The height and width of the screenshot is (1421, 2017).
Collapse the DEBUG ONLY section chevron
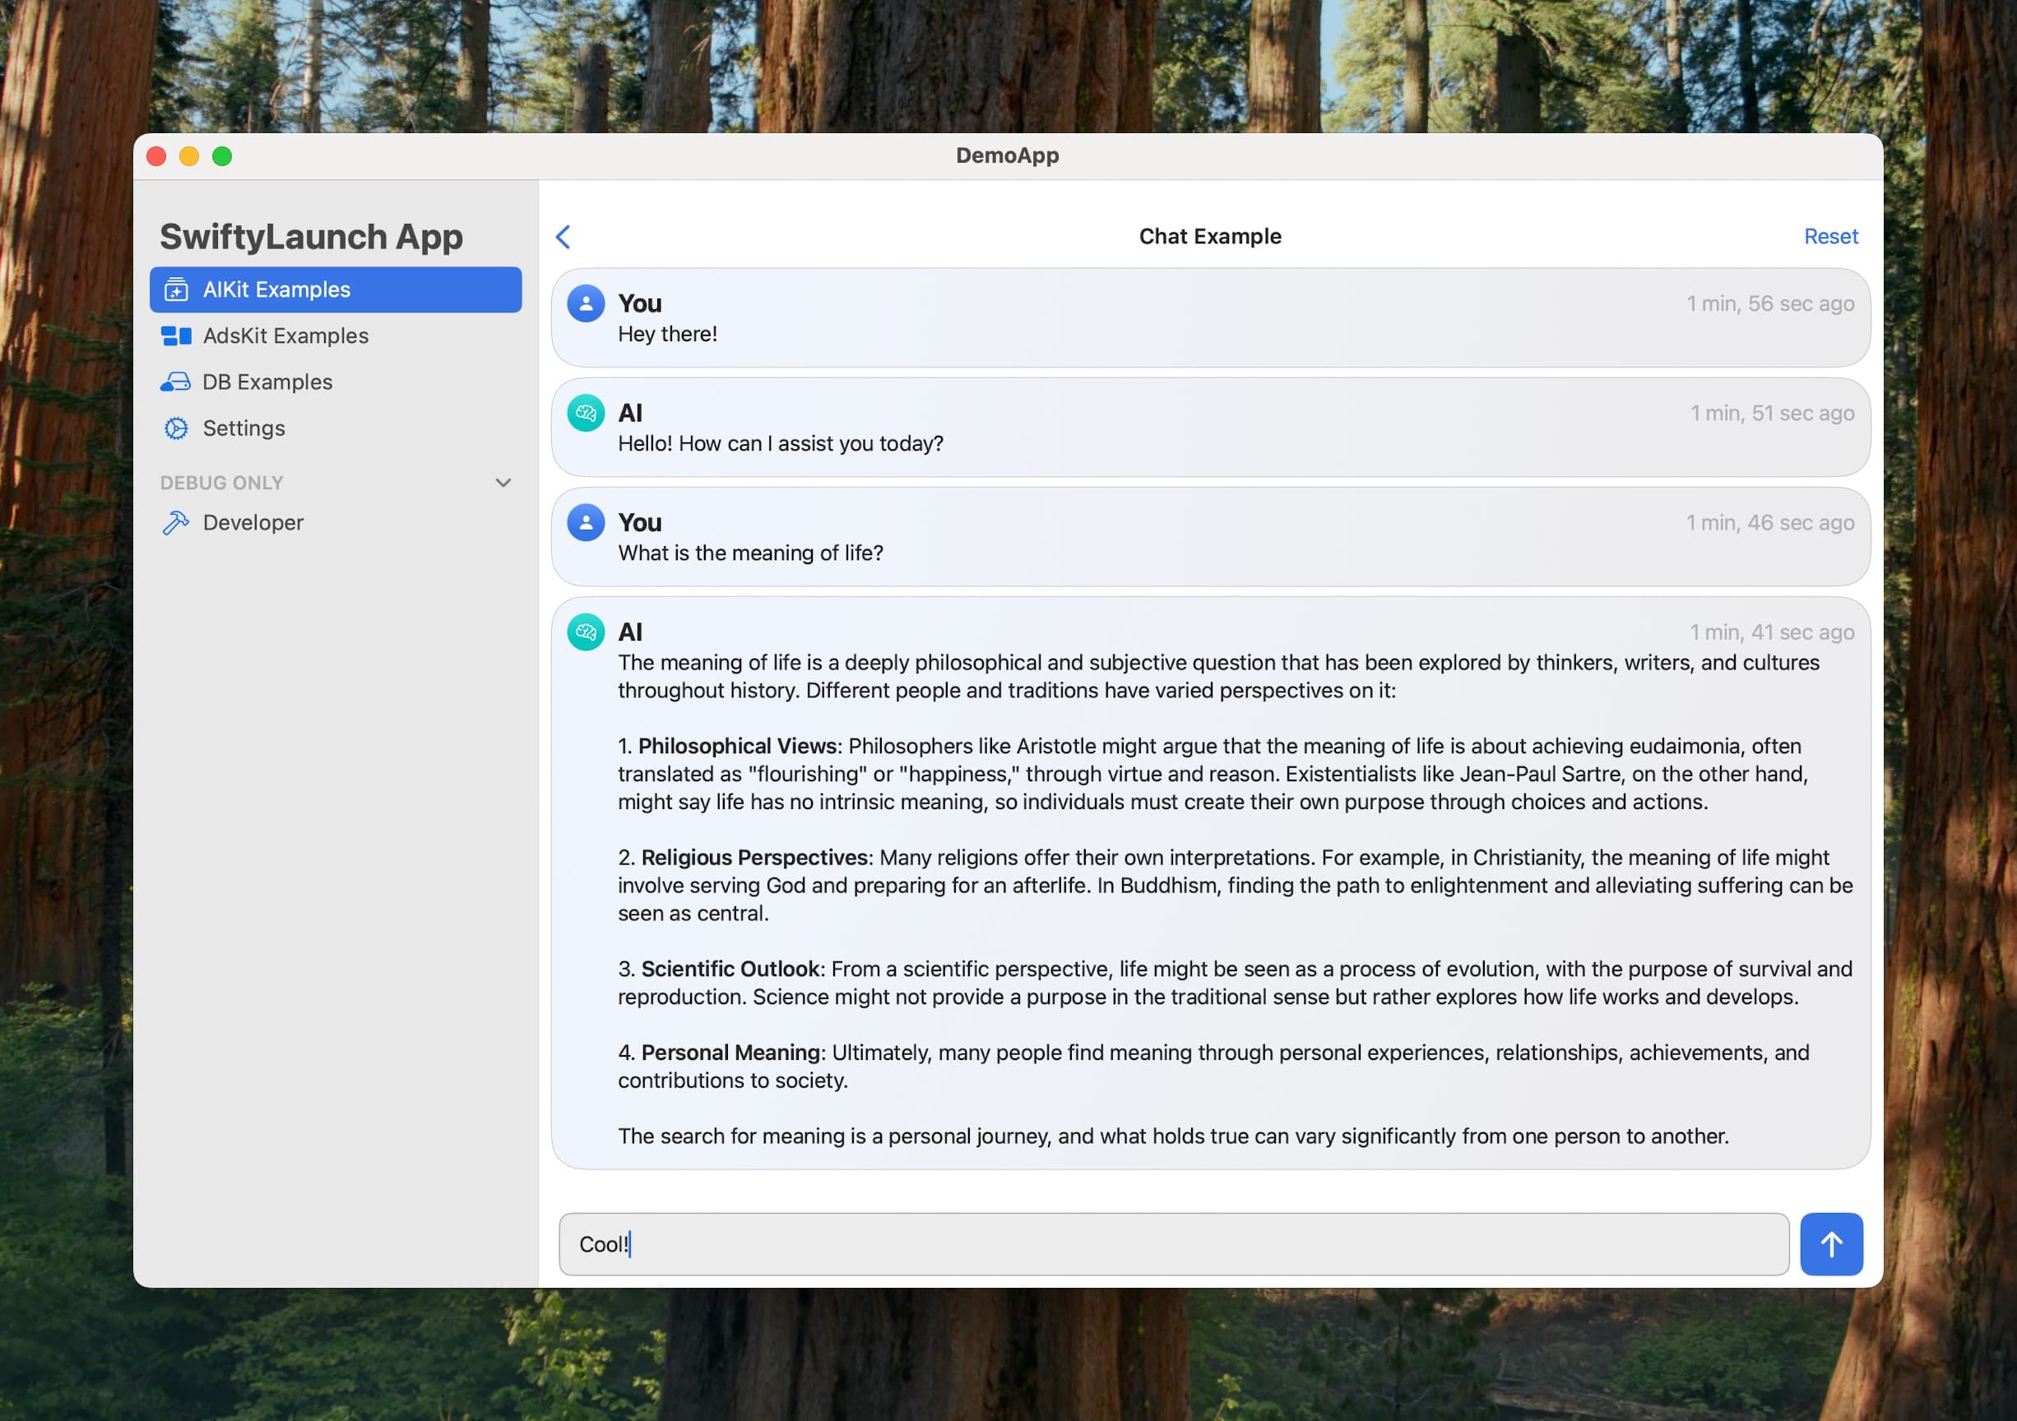(x=503, y=483)
